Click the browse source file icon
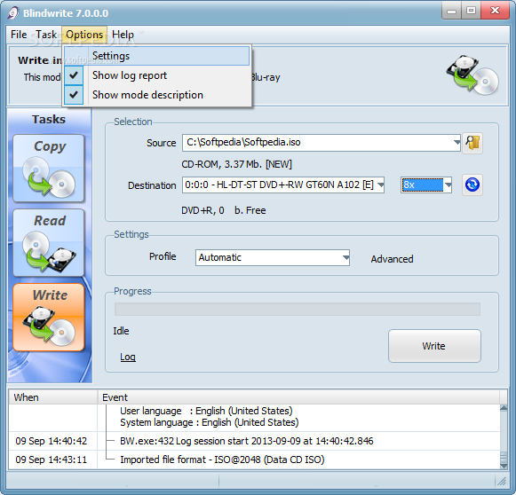The width and height of the screenshot is (516, 495). click(472, 143)
